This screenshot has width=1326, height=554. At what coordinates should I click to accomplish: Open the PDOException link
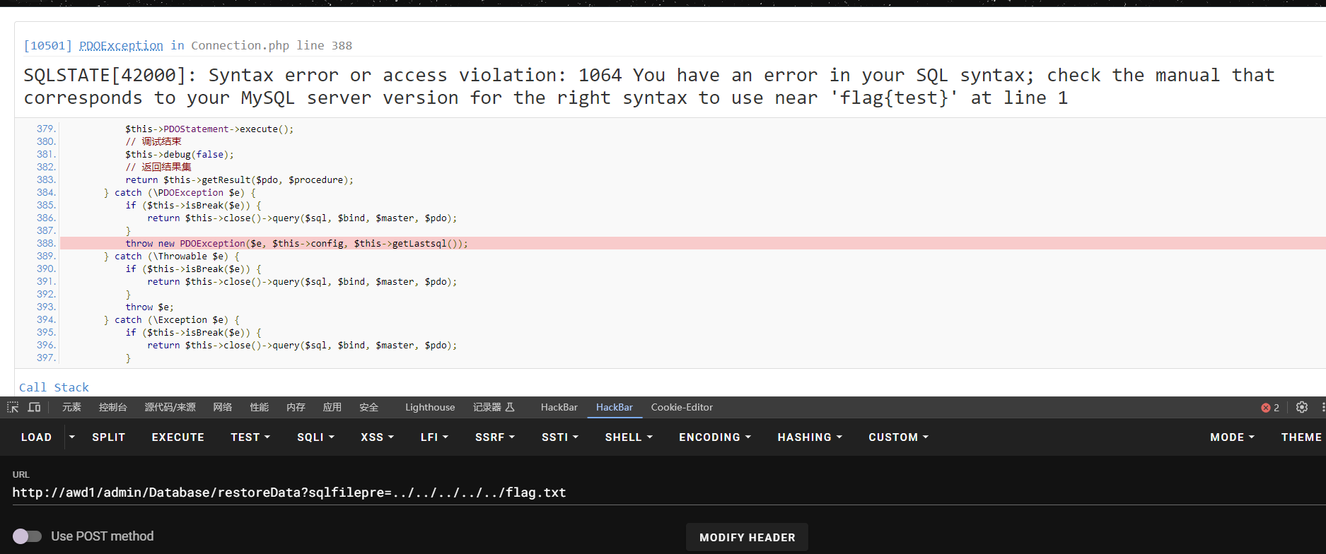pyautogui.click(x=121, y=45)
